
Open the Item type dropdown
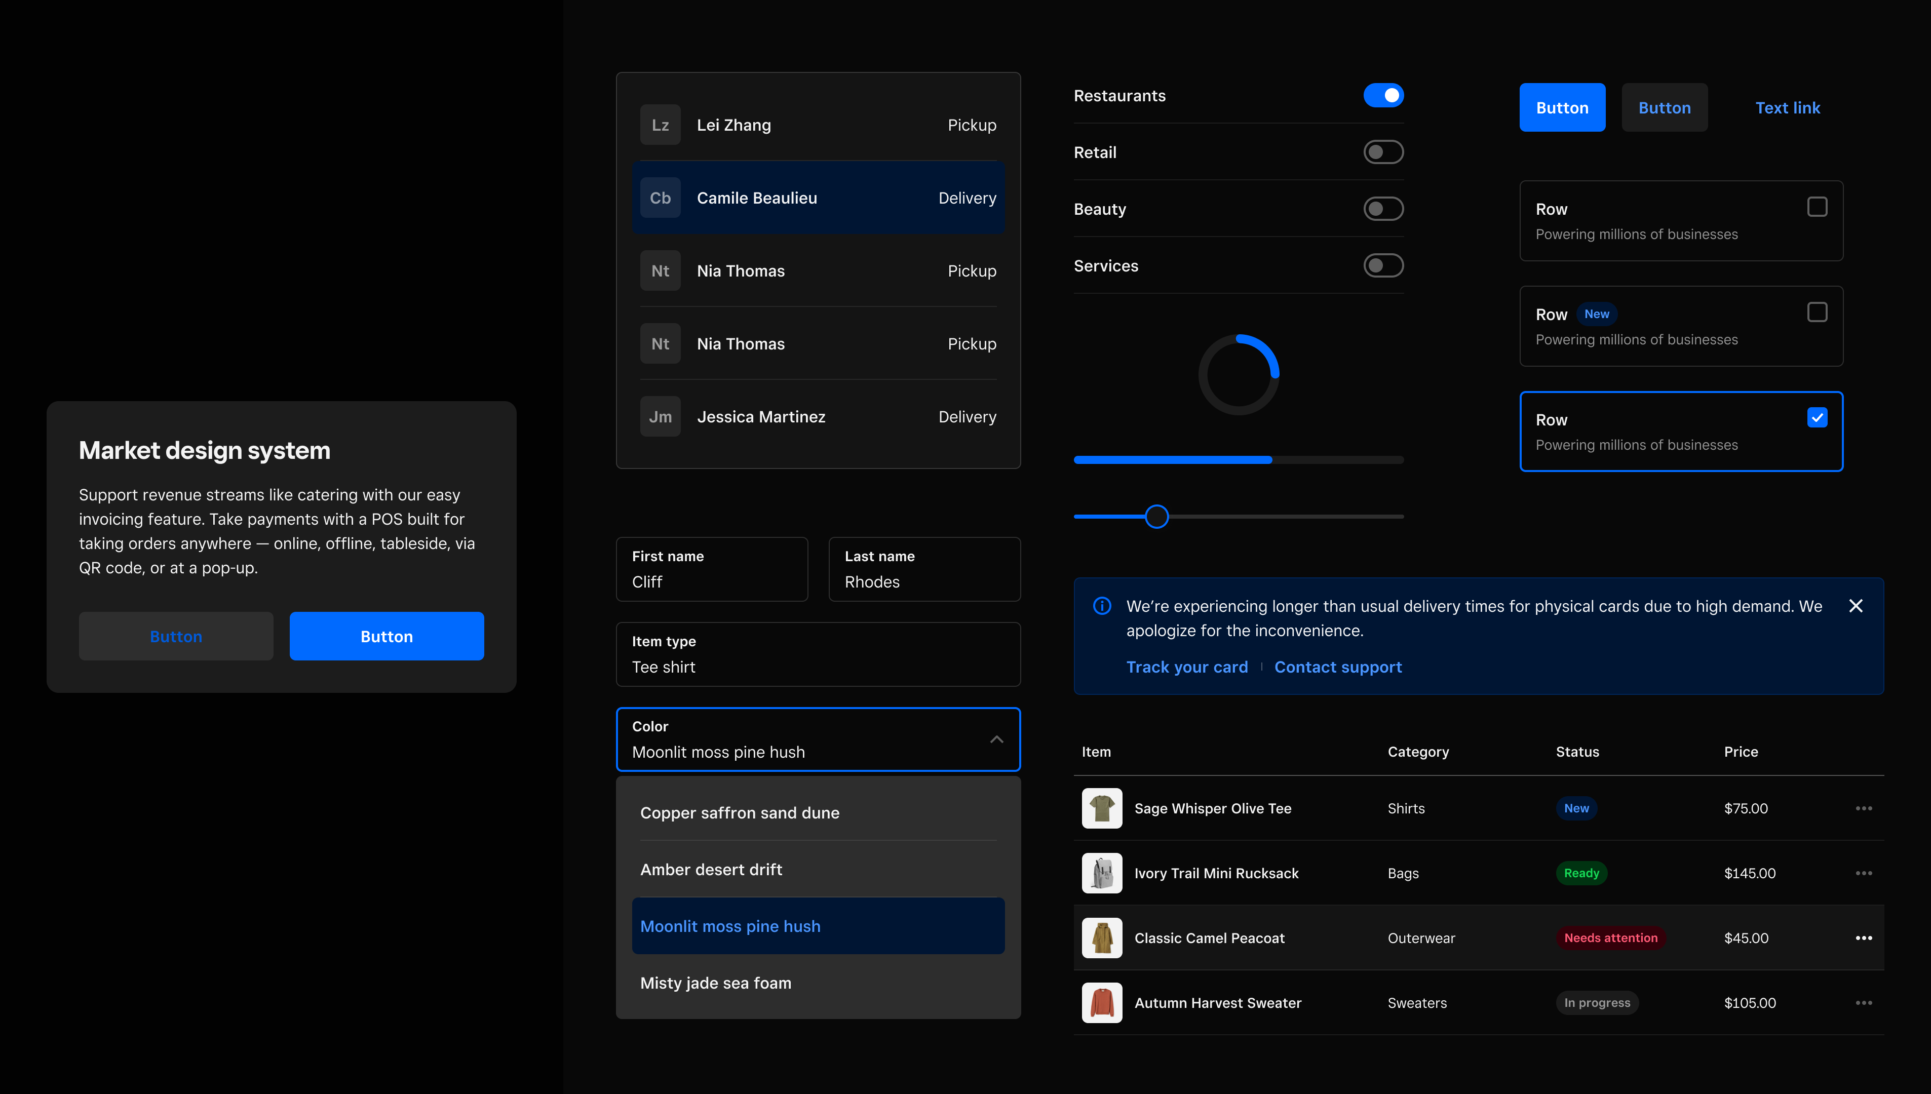(818, 654)
